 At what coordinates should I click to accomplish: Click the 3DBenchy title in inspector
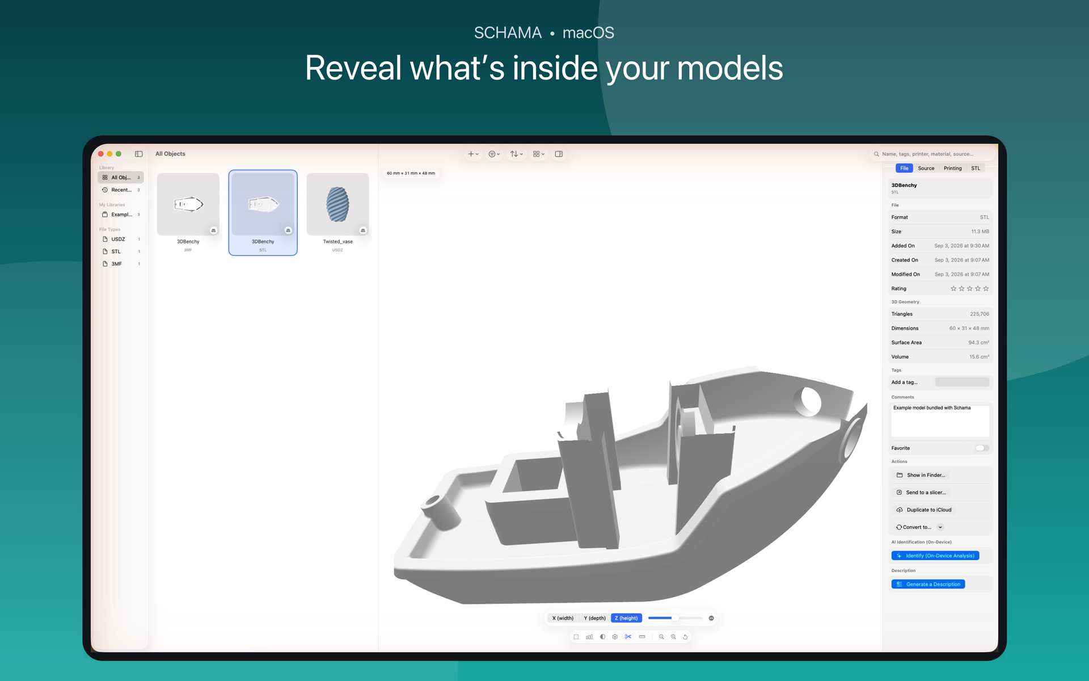(x=904, y=185)
